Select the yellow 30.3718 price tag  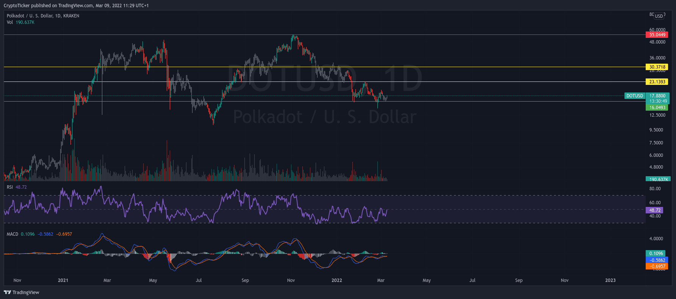(657, 67)
